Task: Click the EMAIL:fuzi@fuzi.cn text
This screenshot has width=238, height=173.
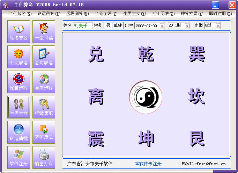Action: (x=204, y=164)
